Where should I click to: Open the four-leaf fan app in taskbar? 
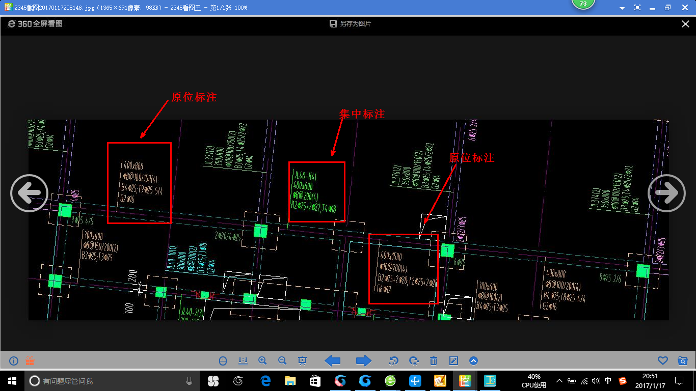point(213,381)
